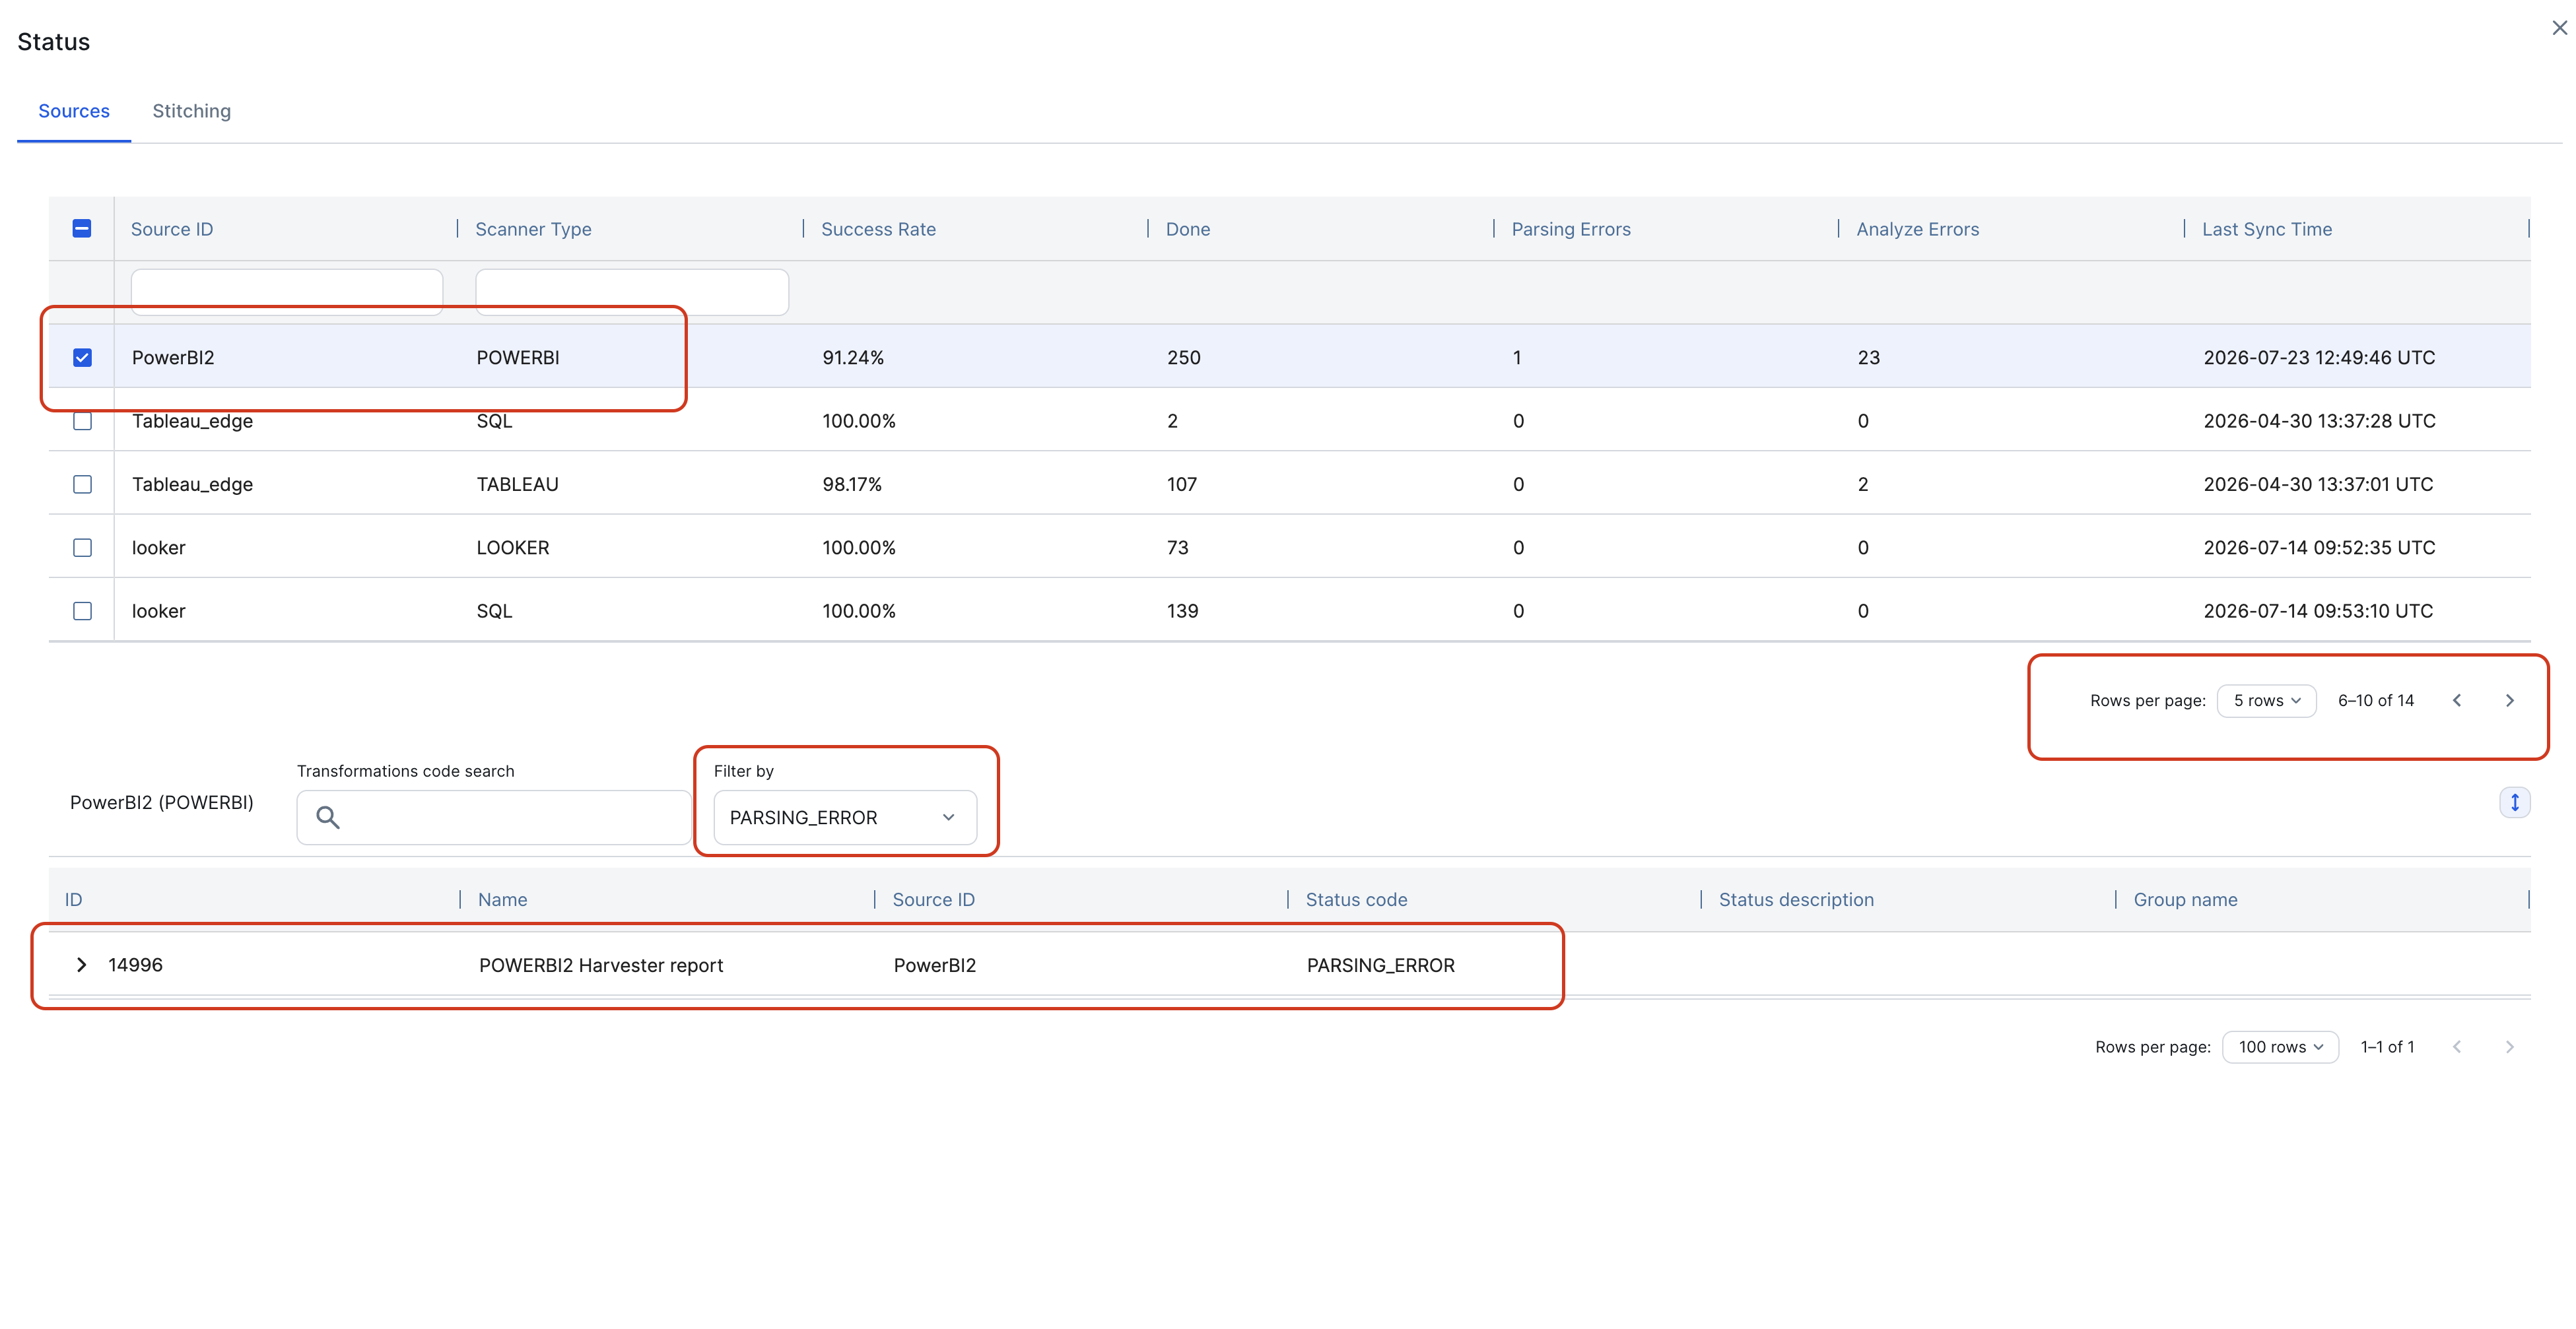The width and height of the screenshot is (2576, 1329).
Task: Check the looker LOOKER row checkbox
Action: click(x=82, y=548)
